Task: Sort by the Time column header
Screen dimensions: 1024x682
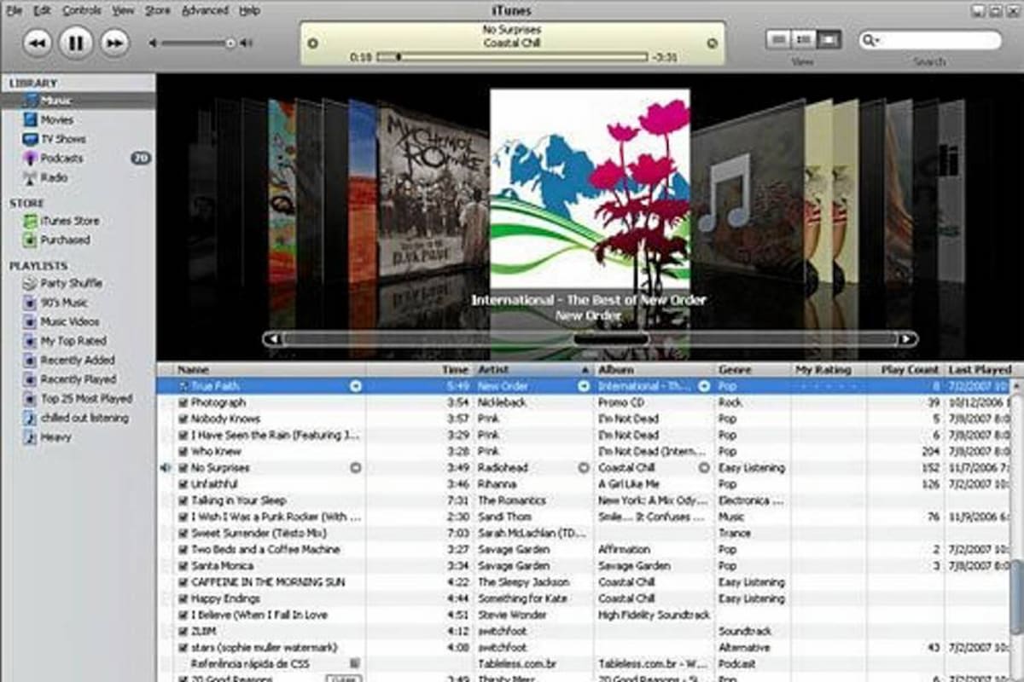Action: (x=419, y=370)
